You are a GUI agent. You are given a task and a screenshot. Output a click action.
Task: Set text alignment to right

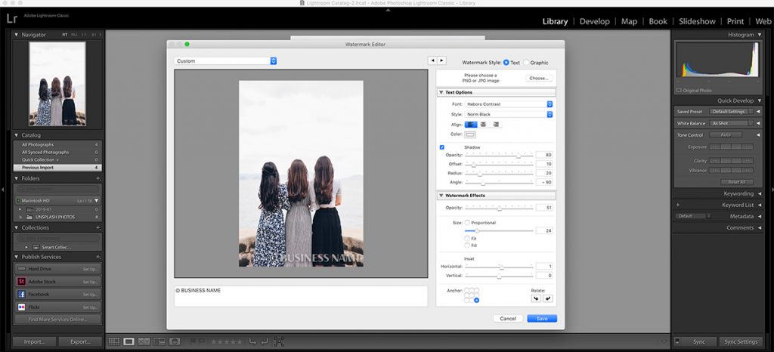(x=496, y=124)
